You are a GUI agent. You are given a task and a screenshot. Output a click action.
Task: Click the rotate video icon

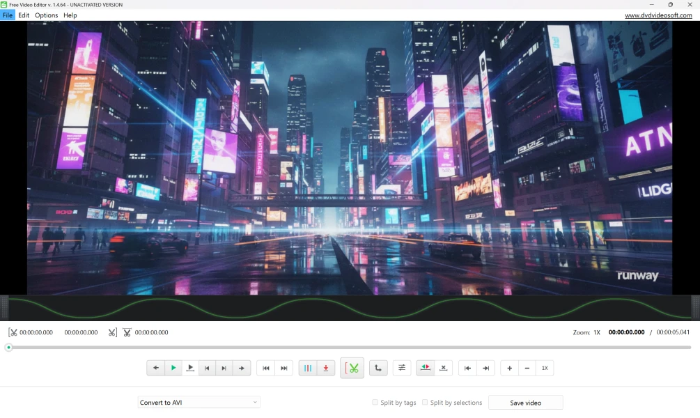378,368
